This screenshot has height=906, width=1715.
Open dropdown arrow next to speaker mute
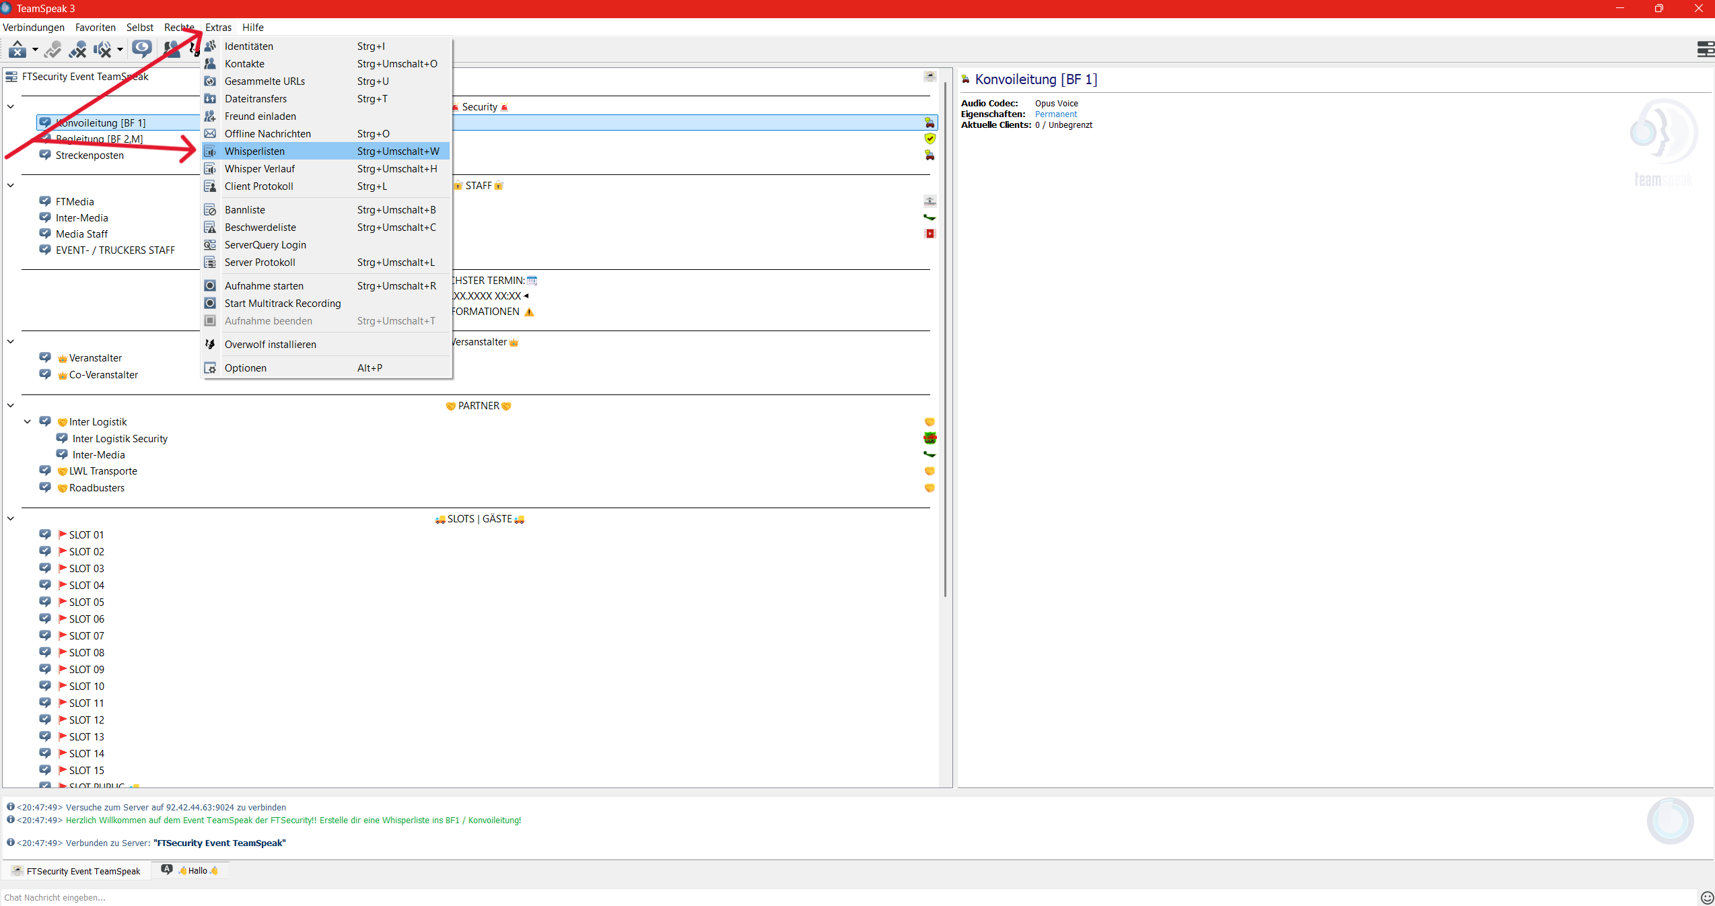(x=120, y=49)
